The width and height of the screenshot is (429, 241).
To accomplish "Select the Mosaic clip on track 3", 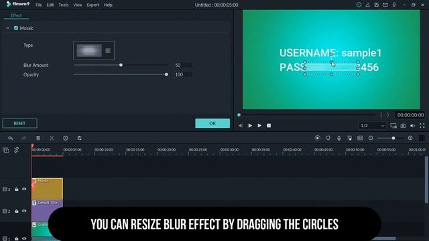I will [48, 189].
